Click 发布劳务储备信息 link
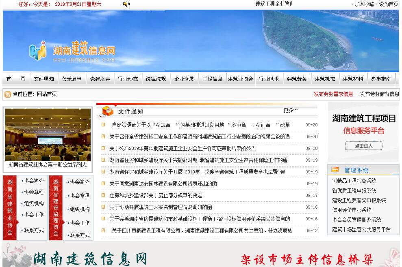The height and width of the screenshot is (267, 402). click(x=379, y=94)
